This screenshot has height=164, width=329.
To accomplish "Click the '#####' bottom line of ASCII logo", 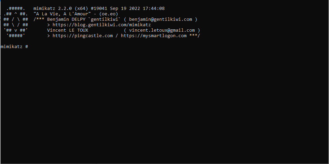I will [x=16, y=36].
